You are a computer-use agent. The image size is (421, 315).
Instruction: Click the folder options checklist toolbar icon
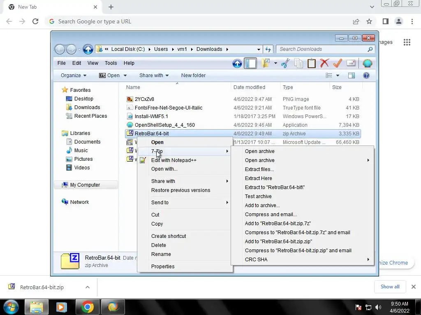[265, 64]
